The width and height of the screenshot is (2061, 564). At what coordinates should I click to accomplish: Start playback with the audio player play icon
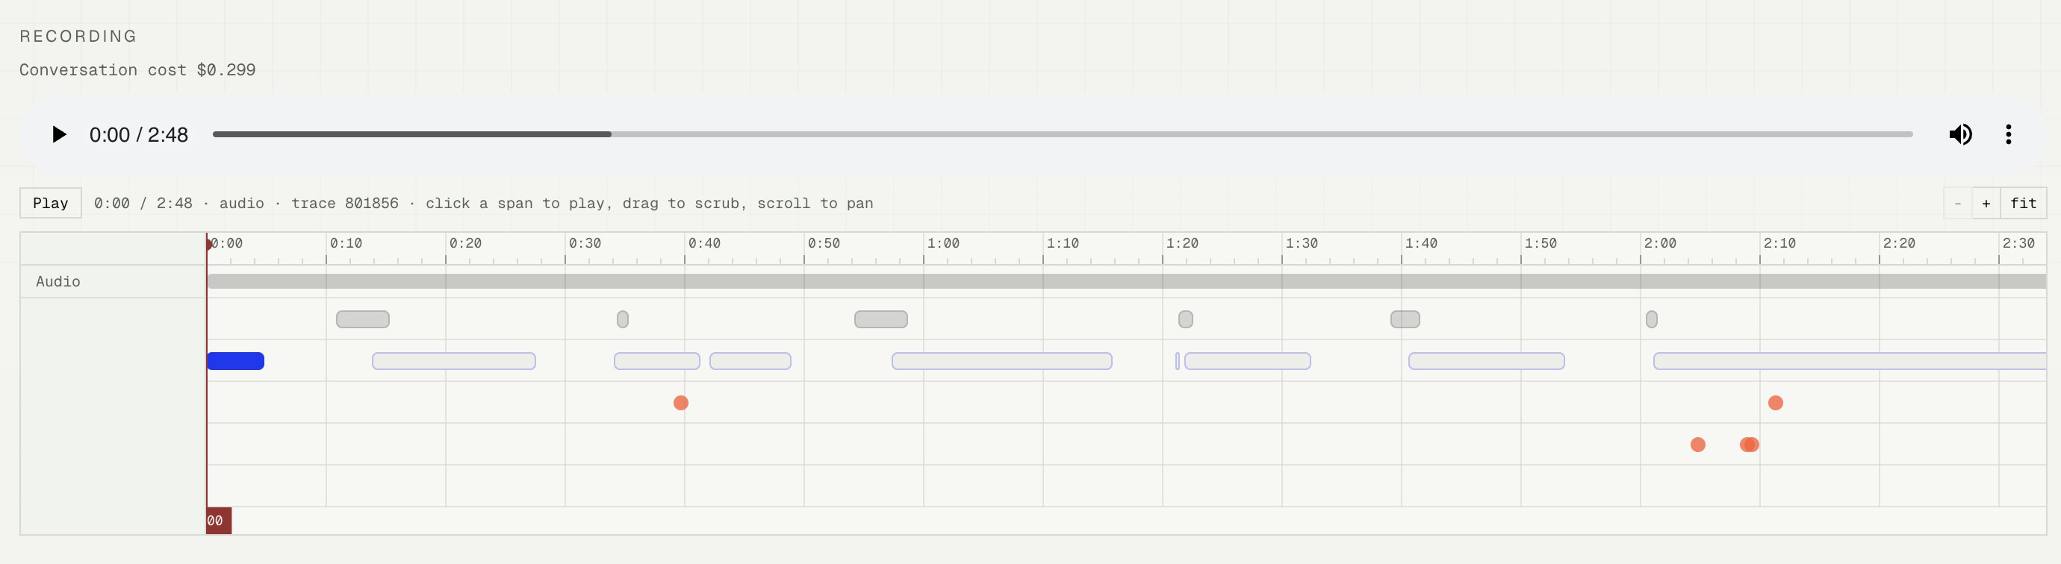[58, 134]
